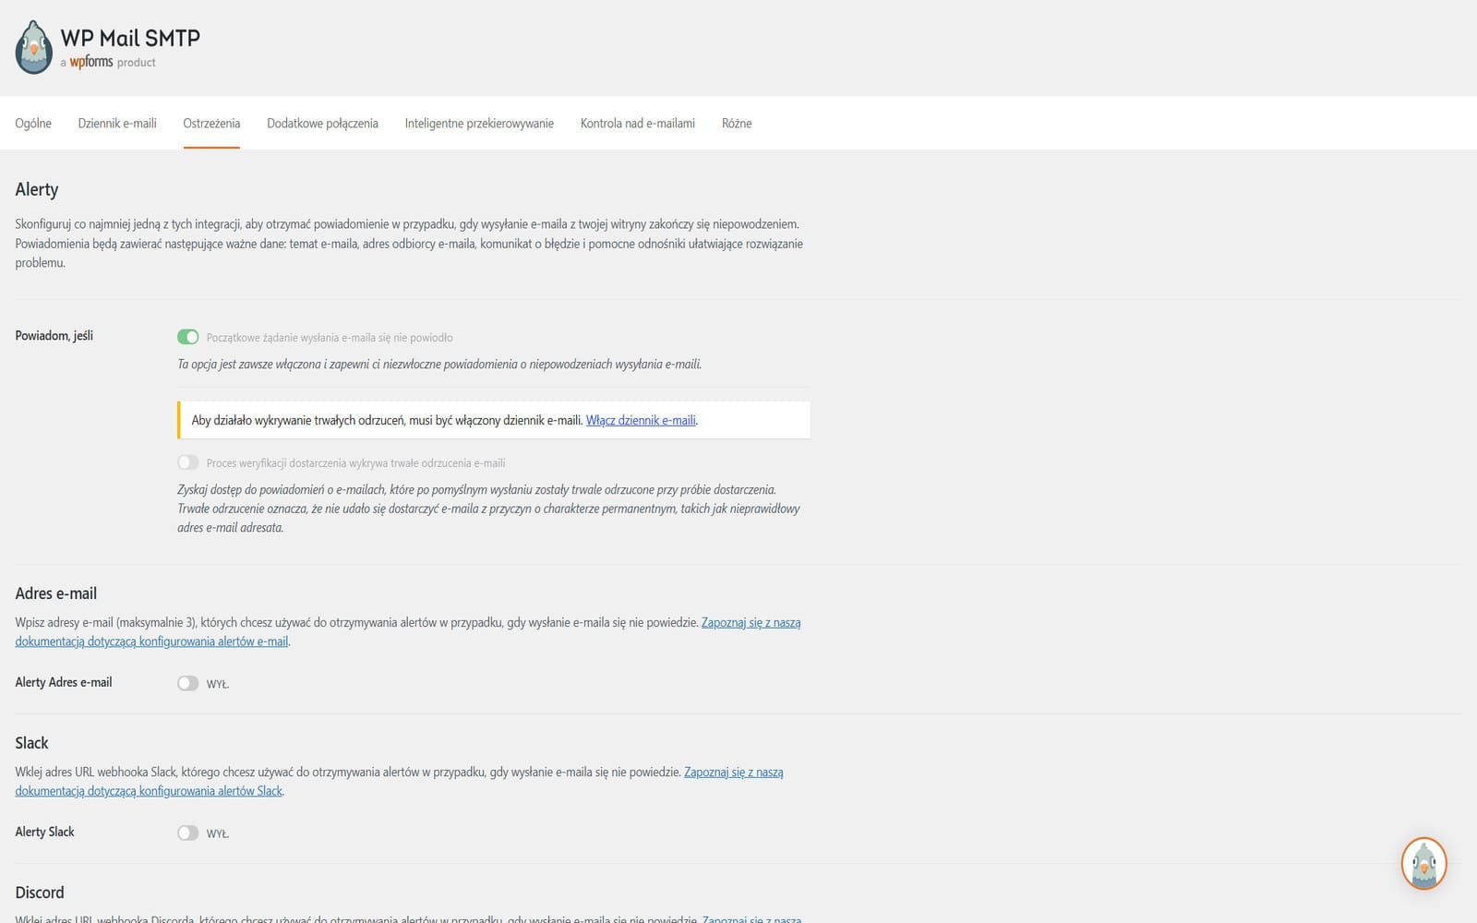Click the WYŁ. text next to Alerty Adres e-mail
This screenshot has width=1477, height=923.
pyautogui.click(x=218, y=684)
